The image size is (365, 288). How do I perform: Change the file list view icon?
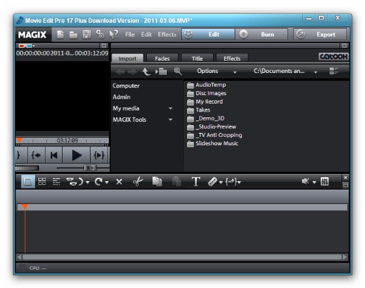click(334, 71)
